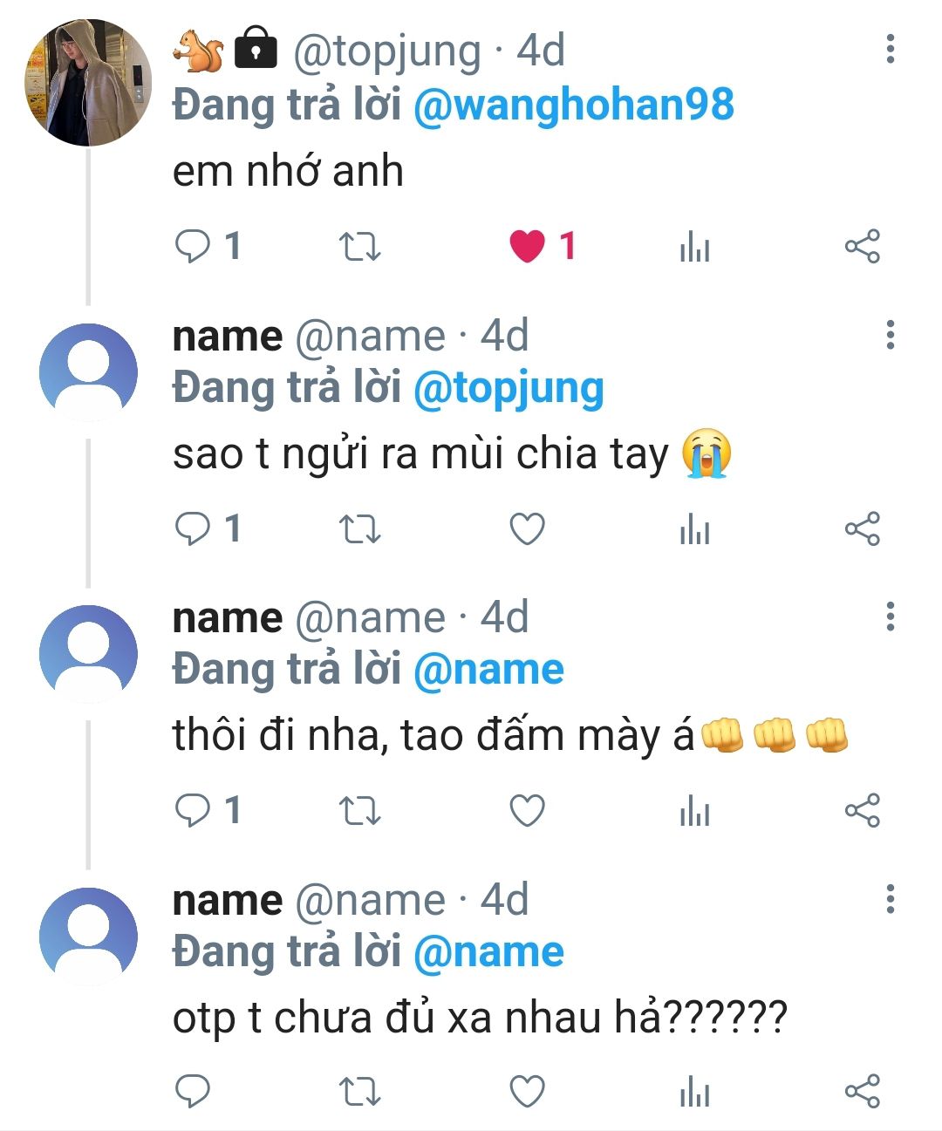Image resolution: width=942 pixels, height=1131 pixels.
Task: Share the "em nhớ anh" tweet
Action: (x=862, y=247)
